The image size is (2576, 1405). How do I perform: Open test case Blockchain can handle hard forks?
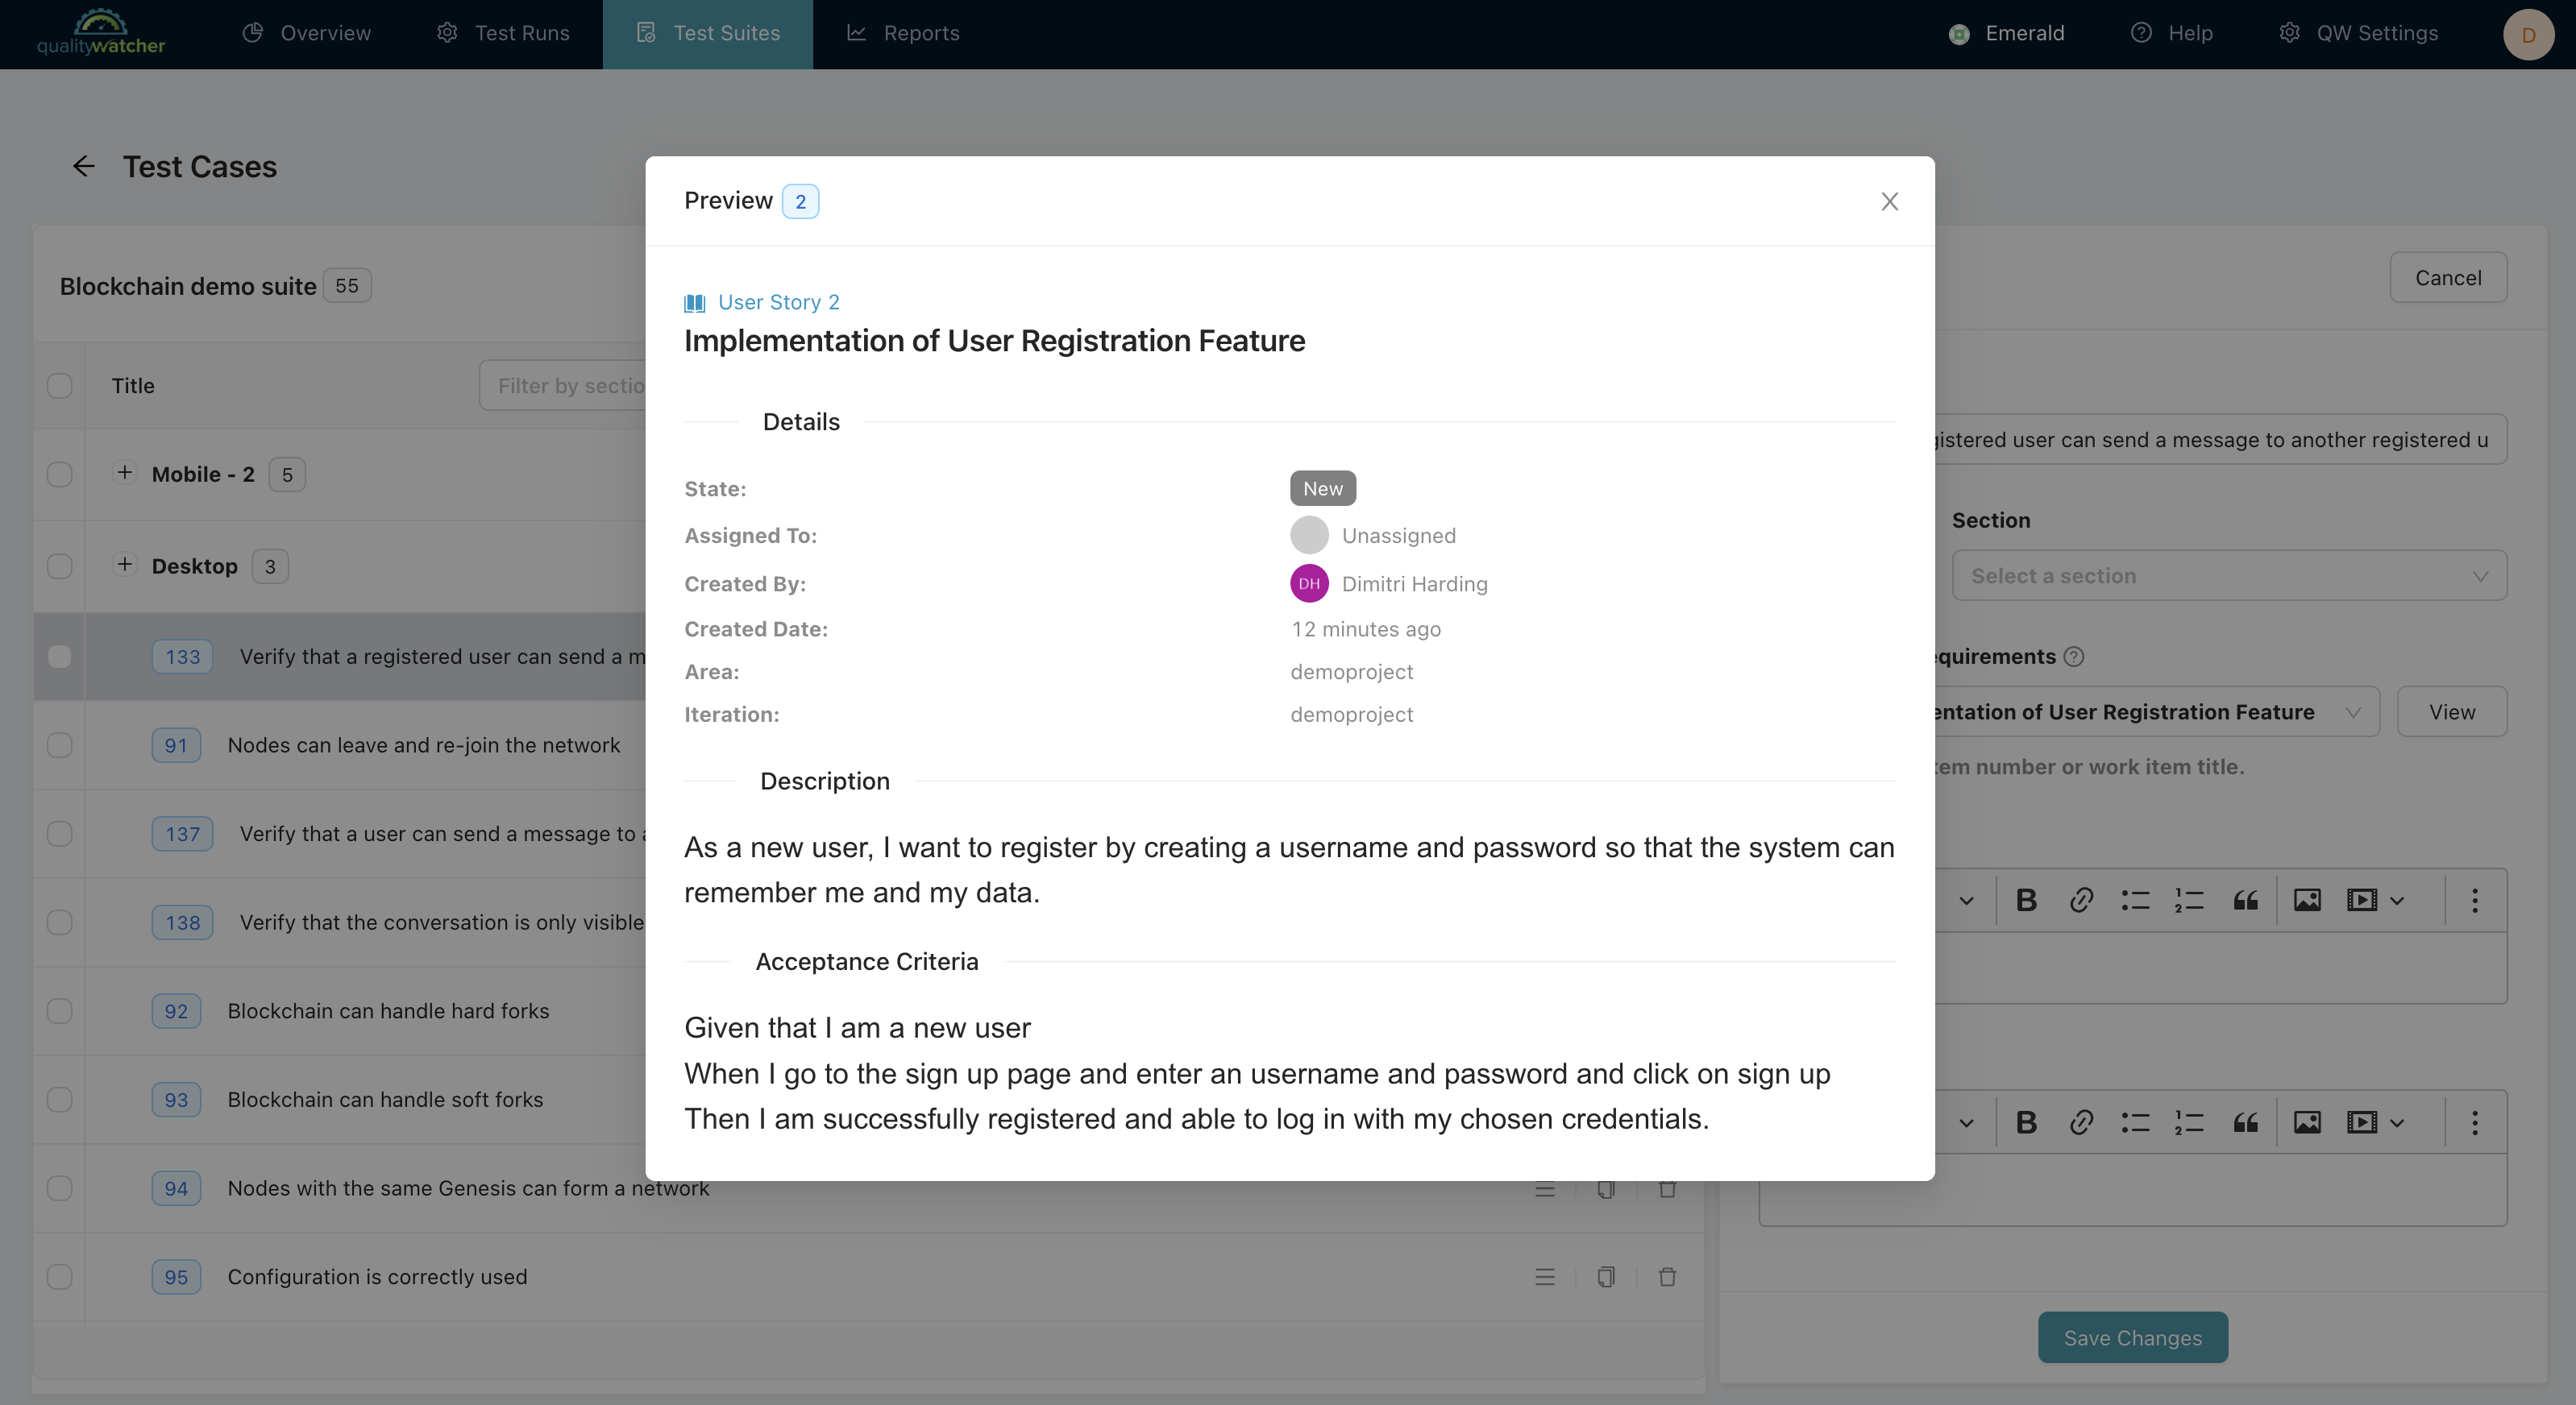pos(388,1010)
